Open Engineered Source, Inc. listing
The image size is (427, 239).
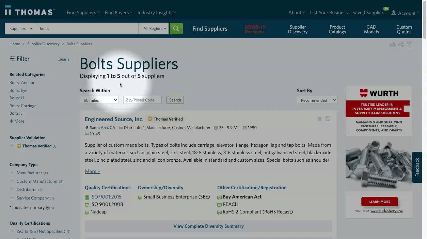(x=114, y=119)
